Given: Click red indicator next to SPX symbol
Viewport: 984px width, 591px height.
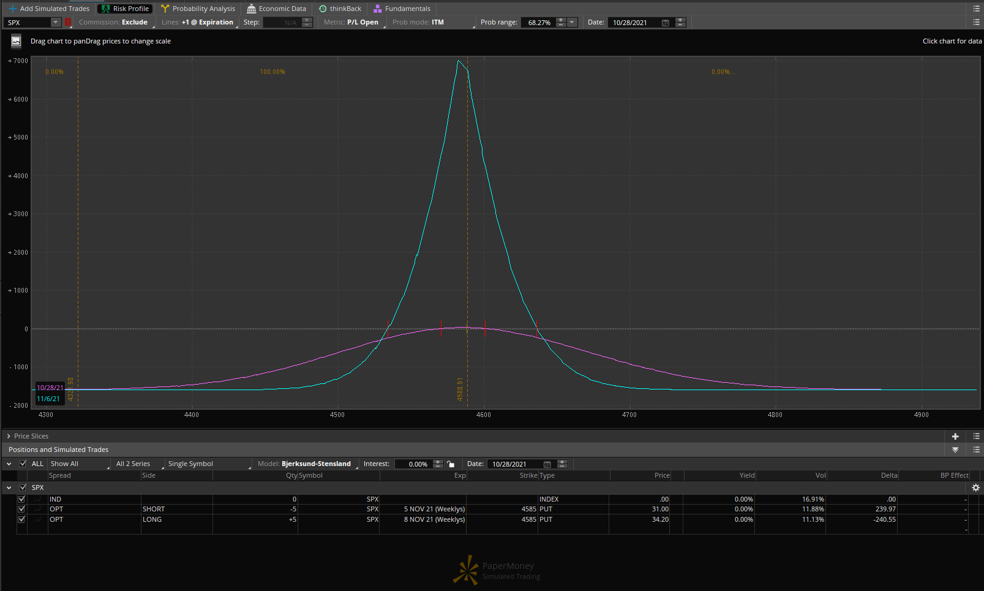Looking at the screenshot, I should point(68,23).
